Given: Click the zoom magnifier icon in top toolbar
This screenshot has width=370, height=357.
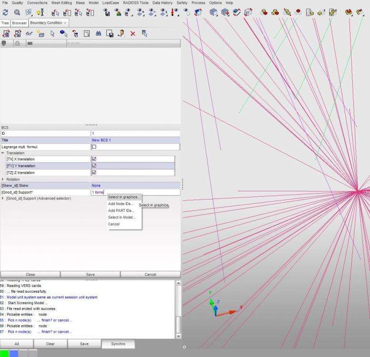Looking at the screenshot, I should coord(17,12).
